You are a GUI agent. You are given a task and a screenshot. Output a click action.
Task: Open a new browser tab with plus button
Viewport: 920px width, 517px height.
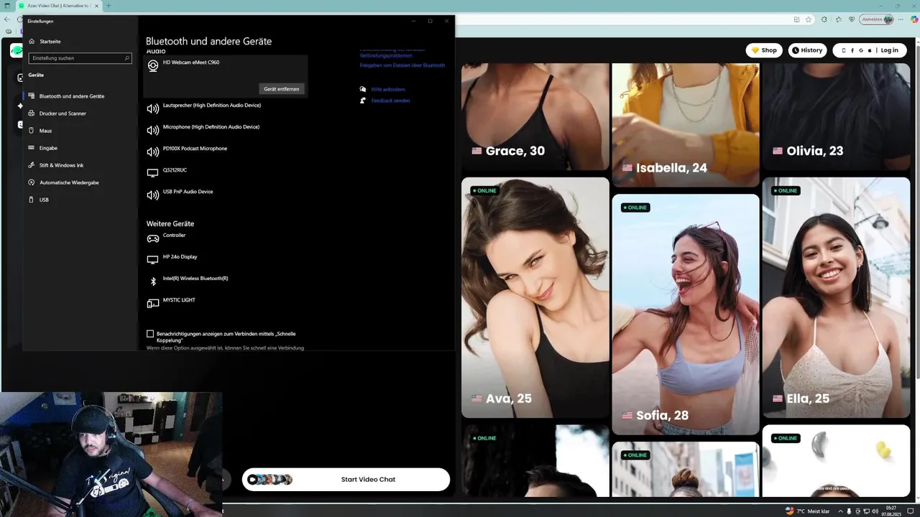[x=109, y=6]
